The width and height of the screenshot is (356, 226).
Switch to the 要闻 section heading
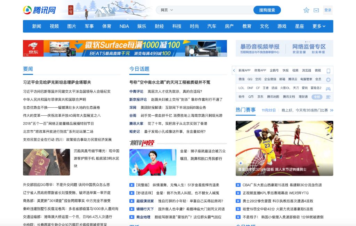[x=28, y=69]
